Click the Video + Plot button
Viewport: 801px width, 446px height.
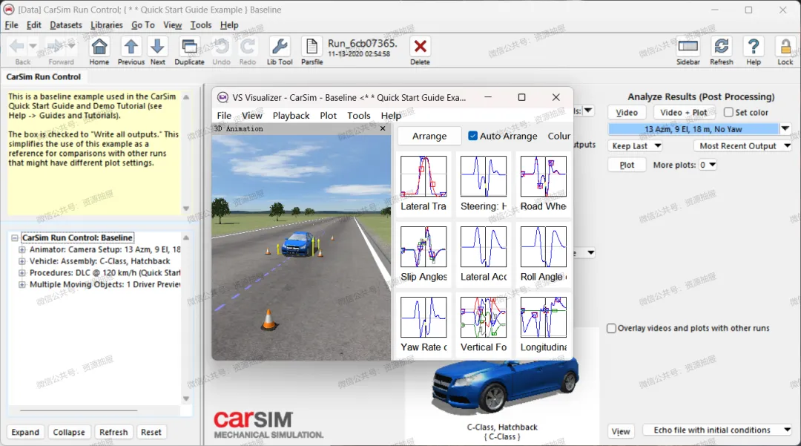(684, 113)
